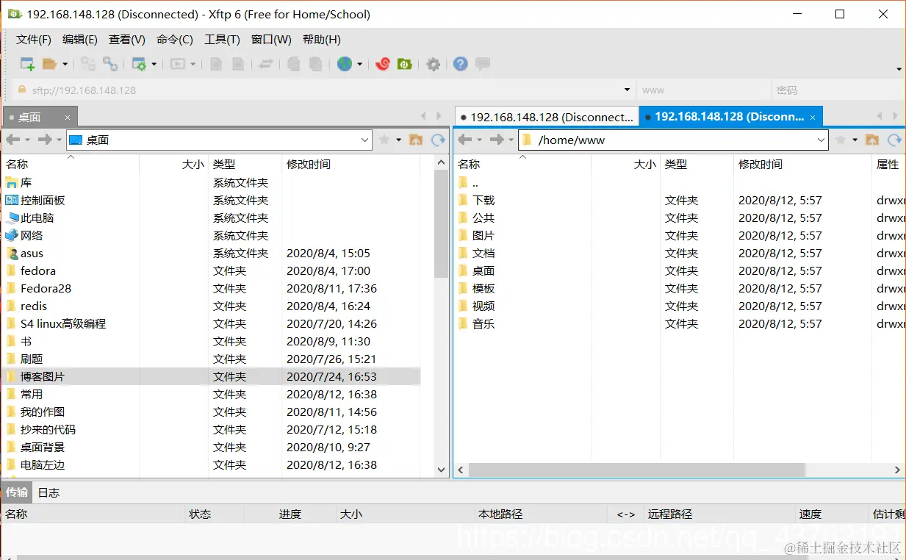Click local pane parent folder icon

pyautogui.click(x=416, y=140)
